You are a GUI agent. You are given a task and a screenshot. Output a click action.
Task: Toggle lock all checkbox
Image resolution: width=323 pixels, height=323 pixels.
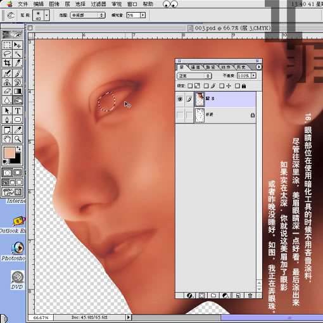(237, 86)
